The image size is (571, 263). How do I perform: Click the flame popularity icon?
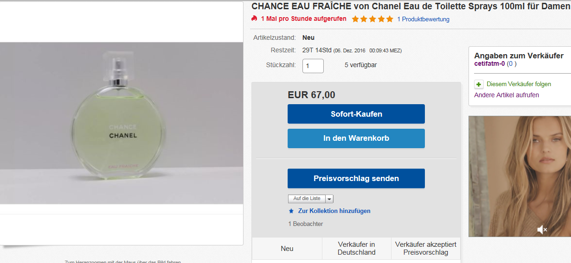pos(254,19)
